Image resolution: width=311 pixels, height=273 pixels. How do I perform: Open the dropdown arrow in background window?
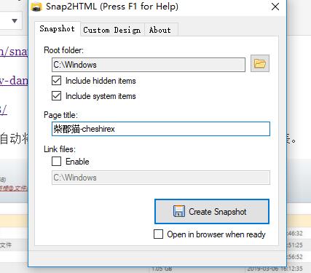15,21
